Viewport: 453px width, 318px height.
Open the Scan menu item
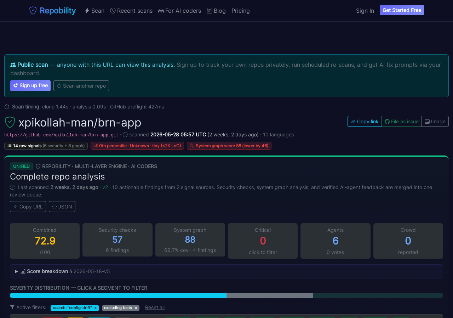coord(94,11)
